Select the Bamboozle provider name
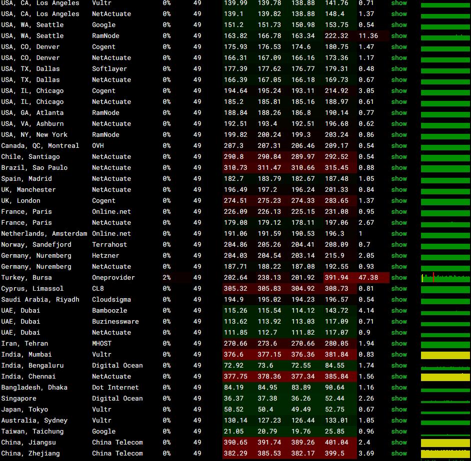Viewport: 471px width, 461px height. [109, 311]
